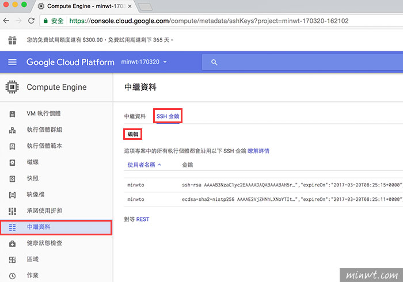The width and height of the screenshot is (403, 282).
Task: Open 健康狀態檢查 in sidebar
Action: [x=44, y=243]
